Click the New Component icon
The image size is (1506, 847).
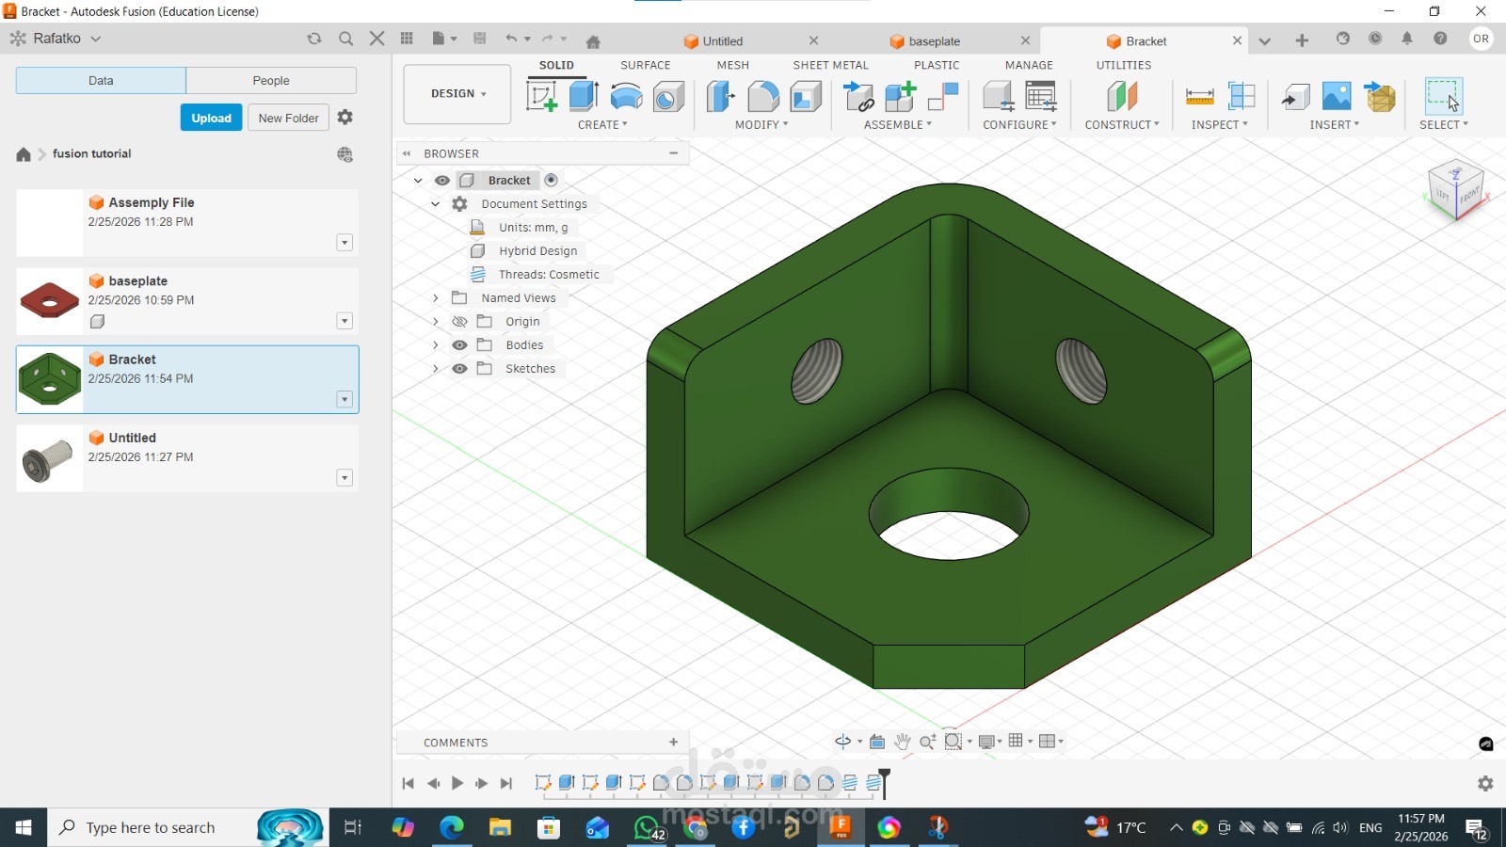[901, 96]
